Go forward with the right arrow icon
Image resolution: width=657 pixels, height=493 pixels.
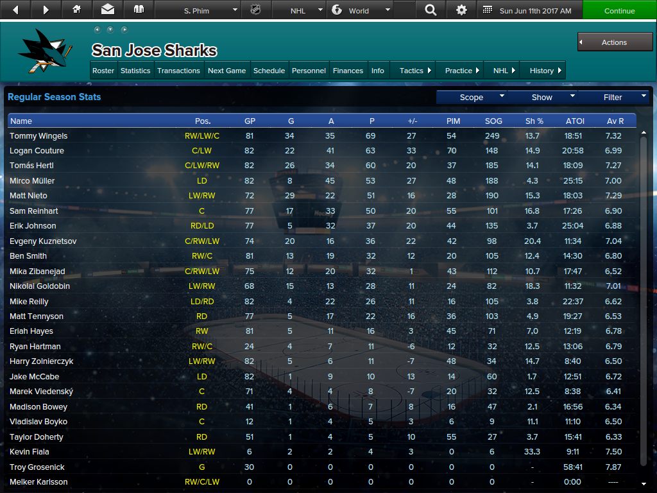pos(46,10)
